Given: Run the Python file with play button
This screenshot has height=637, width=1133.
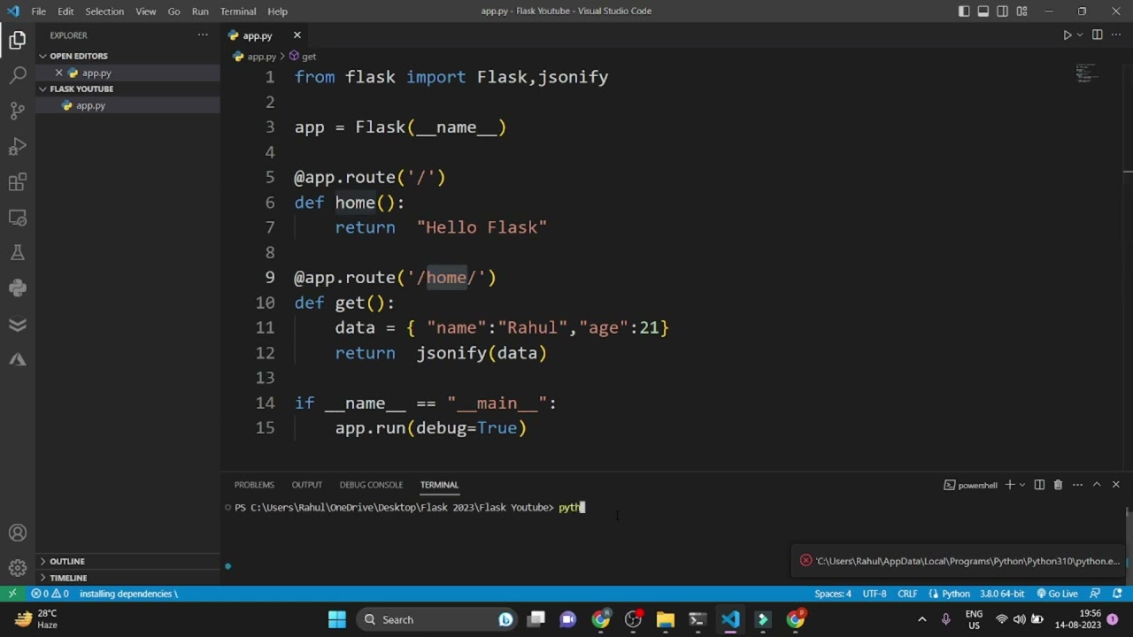Looking at the screenshot, I should point(1067,35).
